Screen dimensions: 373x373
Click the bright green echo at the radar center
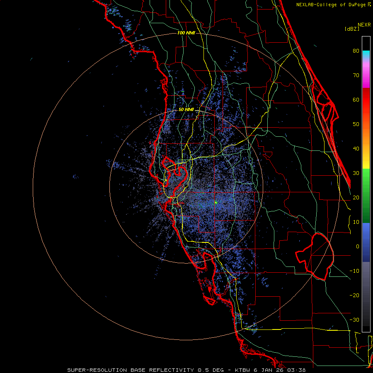(216, 203)
